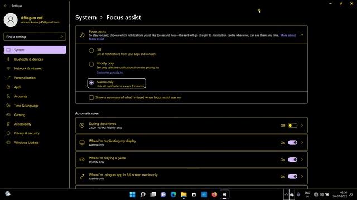Expand duplicating my display chevron
The width and height of the screenshot is (357, 200).
click(x=302, y=143)
